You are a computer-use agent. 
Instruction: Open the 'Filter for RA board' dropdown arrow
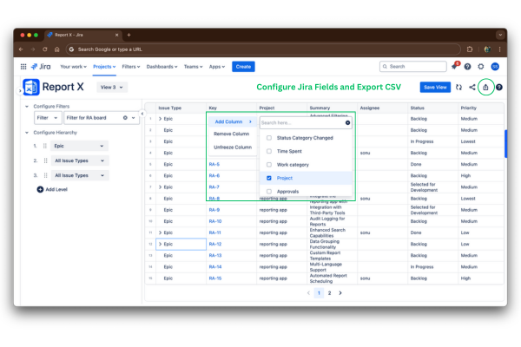point(134,118)
